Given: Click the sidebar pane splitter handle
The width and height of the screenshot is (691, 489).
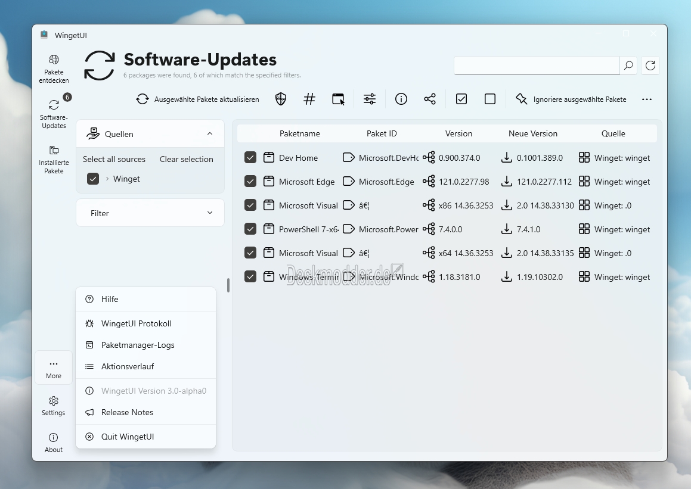Looking at the screenshot, I should (x=228, y=285).
